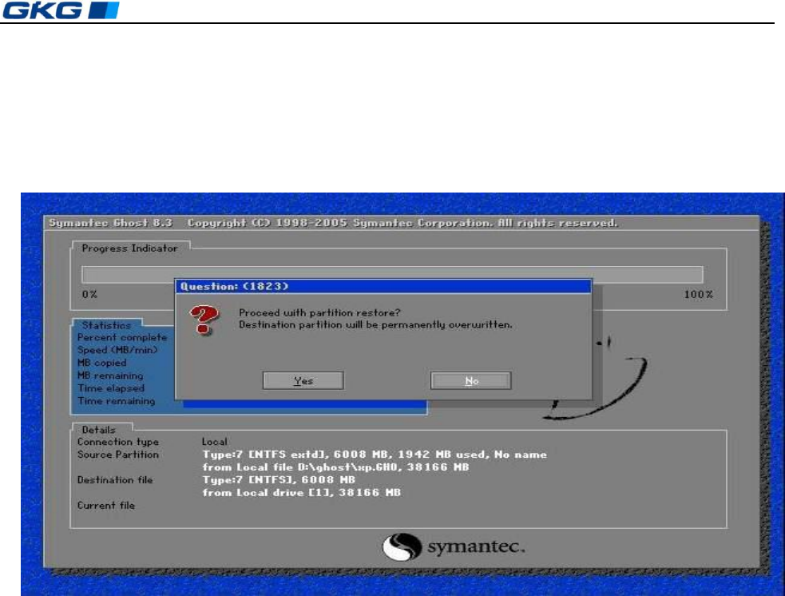785x596 pixels.
Task: Click the 'Percent complete' statistic label
Action: pos(122,338)
